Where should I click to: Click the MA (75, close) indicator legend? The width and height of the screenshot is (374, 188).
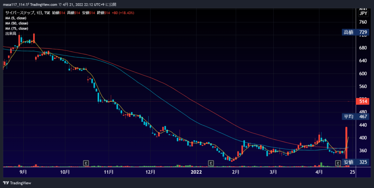pyautogui.click(x=17, y=28)
